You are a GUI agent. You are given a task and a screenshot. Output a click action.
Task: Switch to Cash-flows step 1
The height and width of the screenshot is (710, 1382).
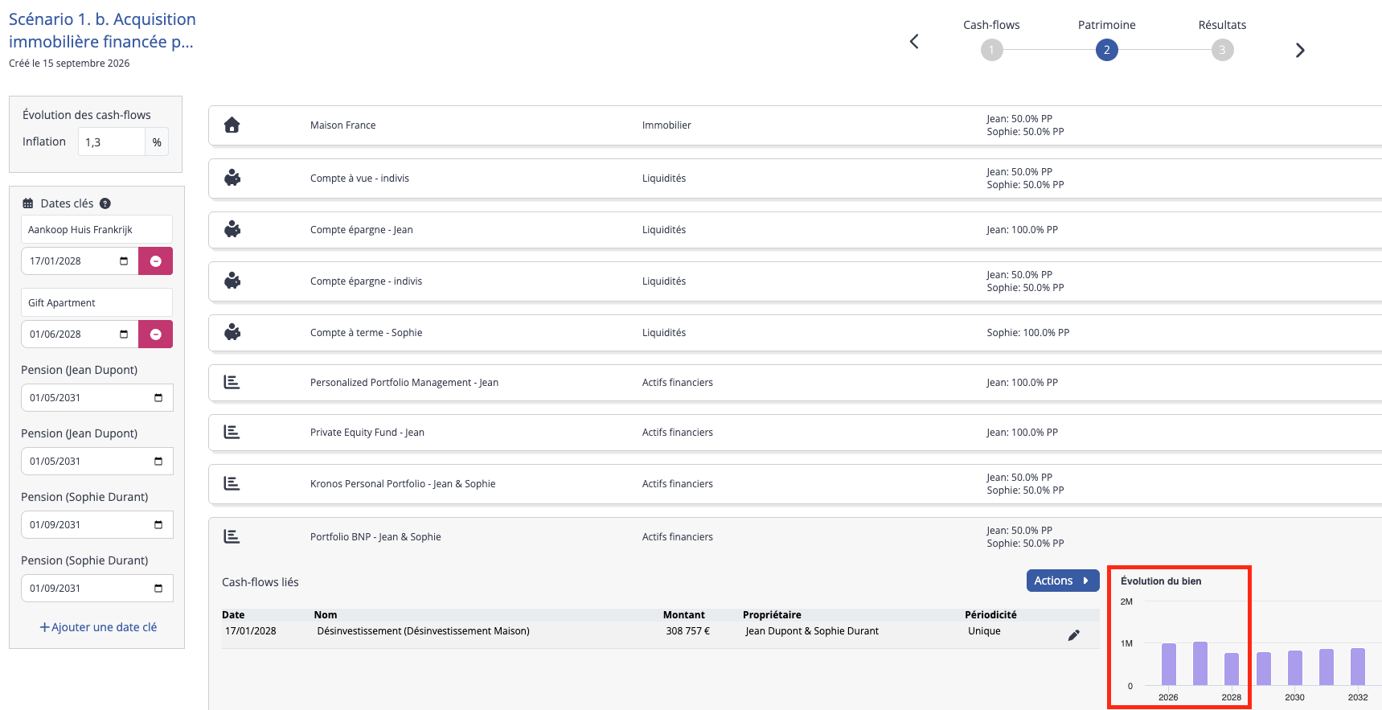991,50
